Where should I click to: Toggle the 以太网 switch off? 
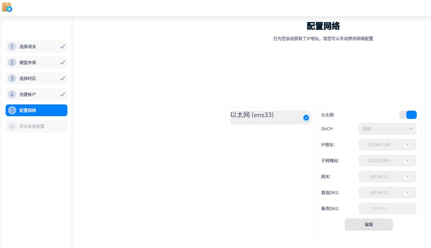tap(408, 115)
